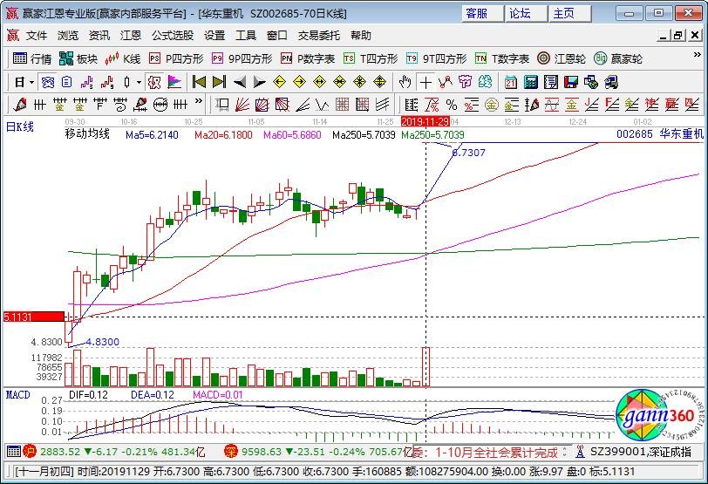Open the P数字表 tool
The width and height of the screenshot is (708, 484).
[x=308, y=58]
